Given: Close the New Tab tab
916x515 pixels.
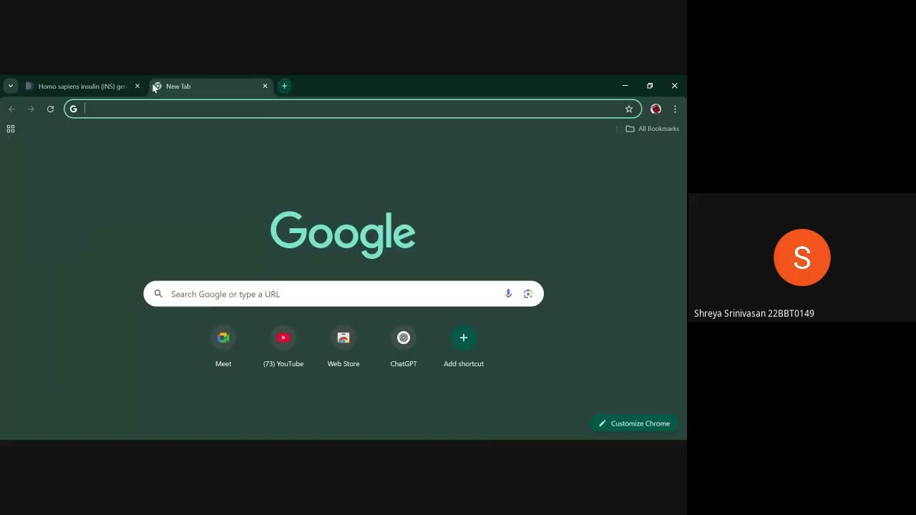Looking at the screenshot, I should [265, 86].
